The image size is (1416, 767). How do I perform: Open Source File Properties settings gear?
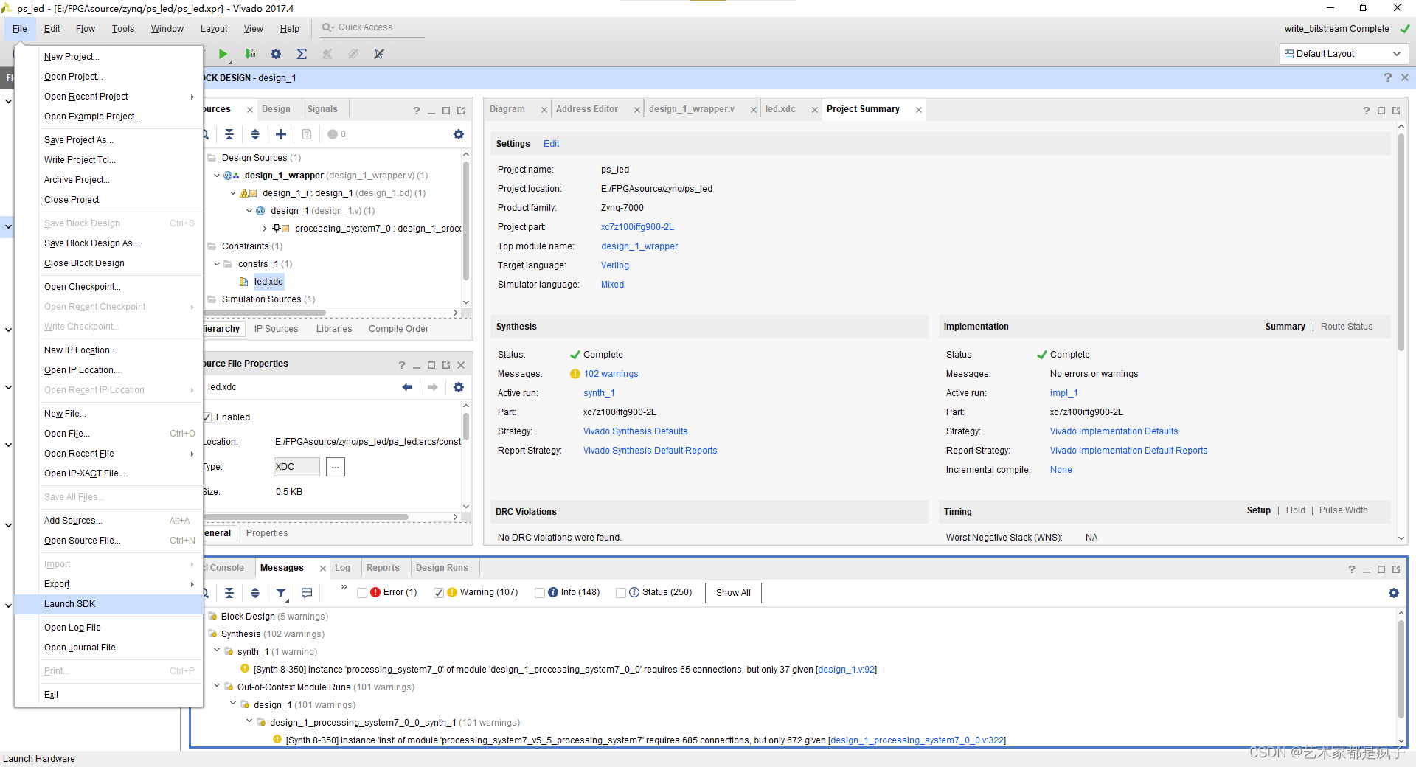tap(459, 387)
